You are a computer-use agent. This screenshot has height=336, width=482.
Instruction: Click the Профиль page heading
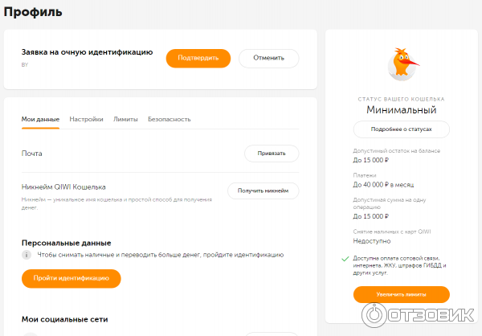click(33, 12)
